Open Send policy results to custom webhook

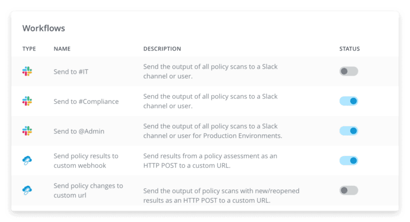[86, 161]
